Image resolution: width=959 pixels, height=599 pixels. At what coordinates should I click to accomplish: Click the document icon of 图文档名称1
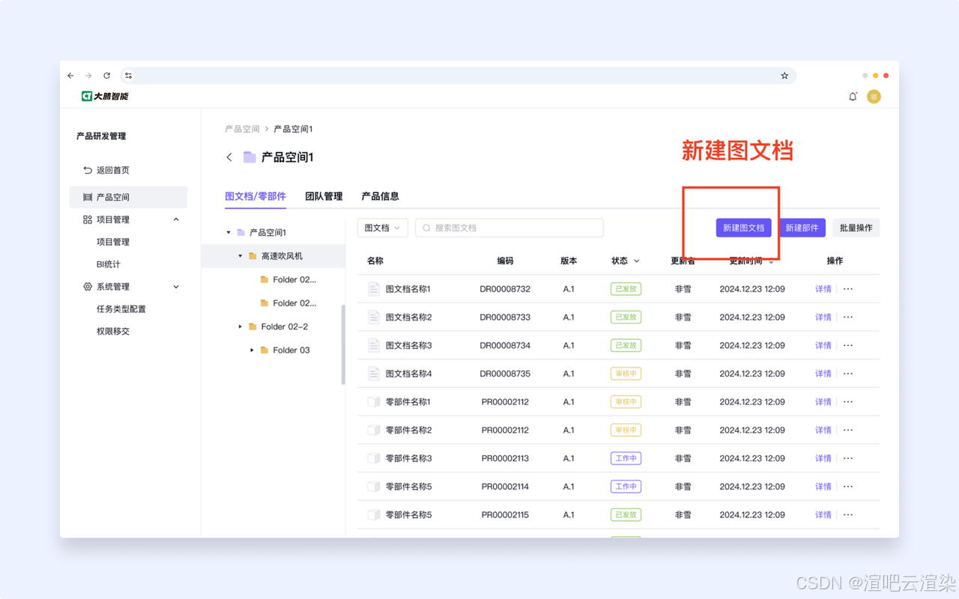point(374,289)
